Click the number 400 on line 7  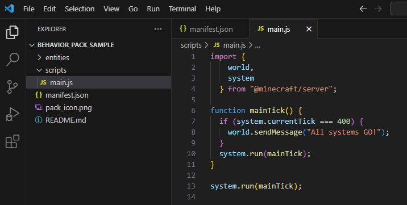pos(344,122)
